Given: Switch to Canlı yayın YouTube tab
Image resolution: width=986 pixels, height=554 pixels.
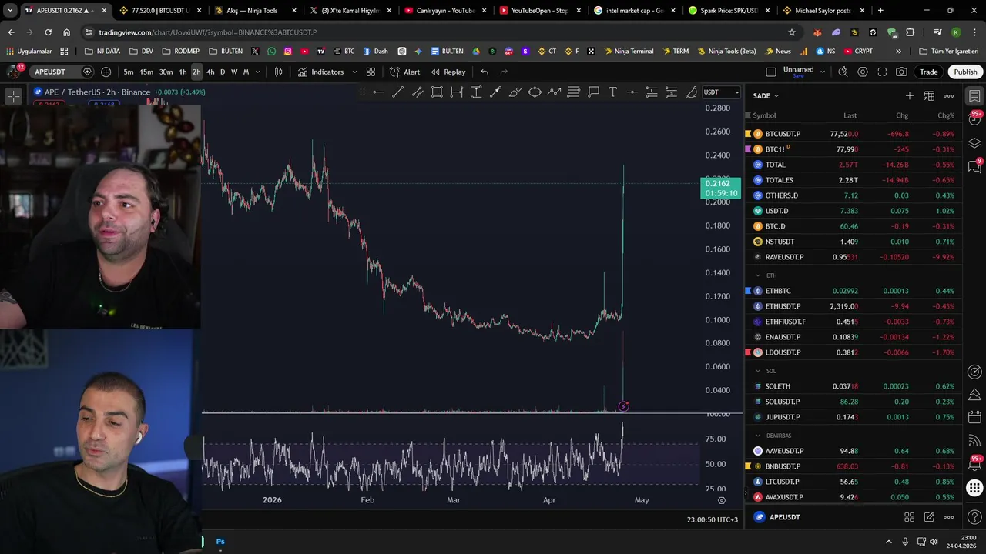Looking at the screenshot, I should click(444, 11).
